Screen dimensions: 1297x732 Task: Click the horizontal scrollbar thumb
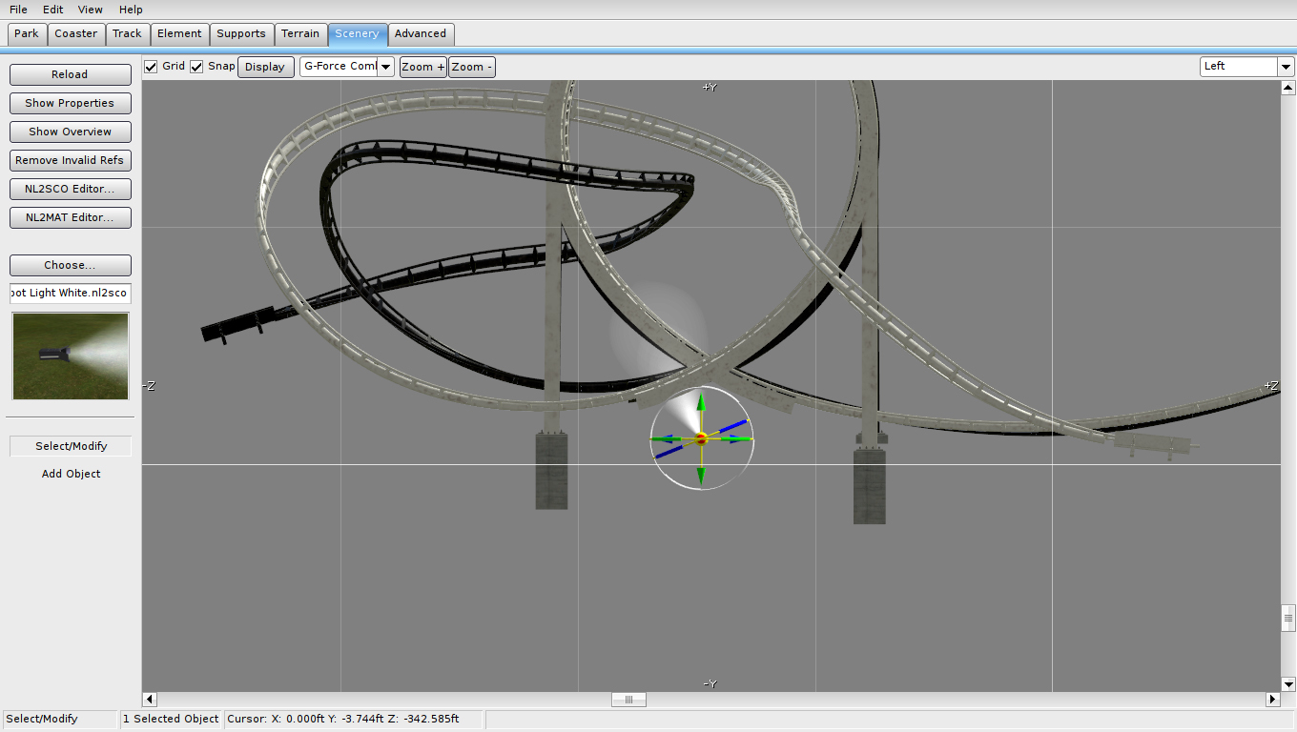click(628, 700)
